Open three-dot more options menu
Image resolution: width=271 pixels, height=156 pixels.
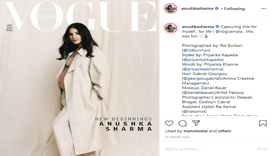[x=264, y=9]
